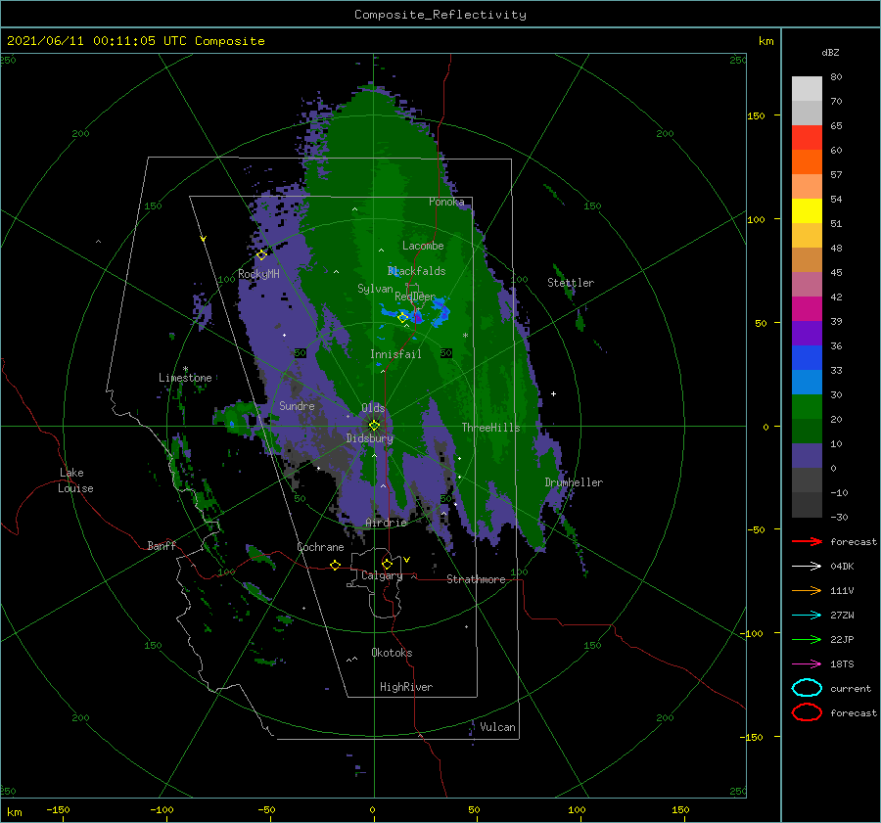881x823 pixels.
Task: Click the red forecast ellipse legend symbol
Action: (807, 712)
